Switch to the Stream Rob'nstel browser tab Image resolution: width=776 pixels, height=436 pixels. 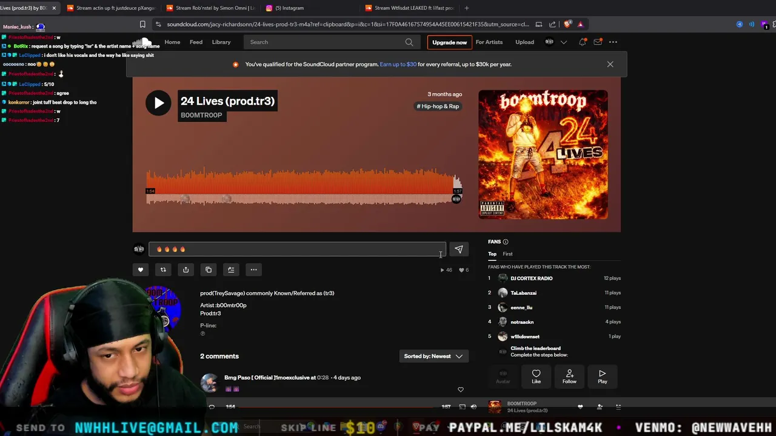click(210, 8)
